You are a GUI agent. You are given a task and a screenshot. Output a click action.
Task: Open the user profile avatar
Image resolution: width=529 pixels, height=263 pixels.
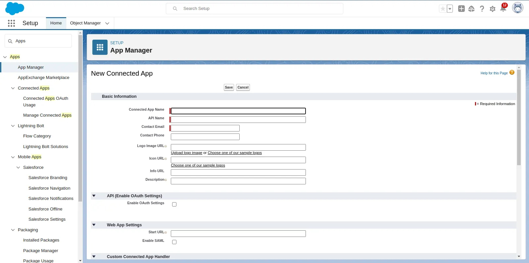pos(517,8)
